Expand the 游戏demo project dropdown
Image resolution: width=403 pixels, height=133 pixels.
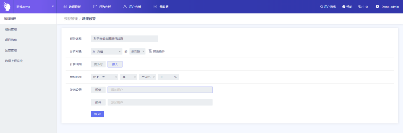(x=53, y=7)
